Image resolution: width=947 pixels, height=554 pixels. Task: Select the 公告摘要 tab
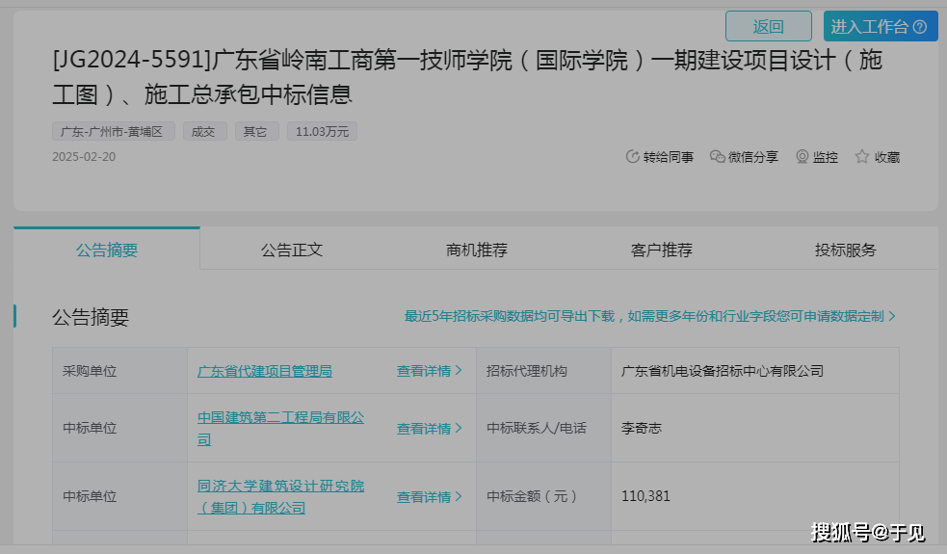[107, 250]
